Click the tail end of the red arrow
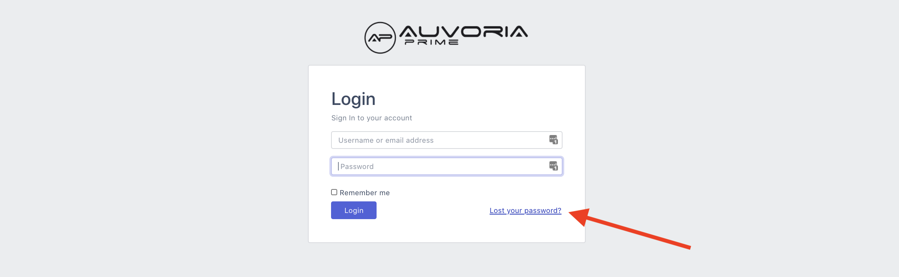Screen dimensions: 899x277 pos(688,247)
